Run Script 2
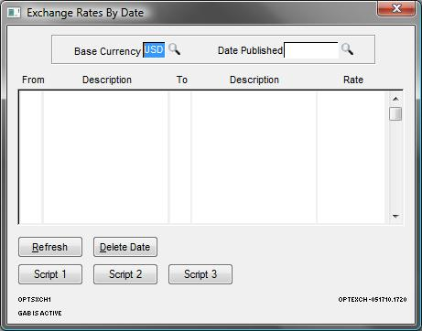Screen dimensions: 422x331 click(x=125, y=274)
